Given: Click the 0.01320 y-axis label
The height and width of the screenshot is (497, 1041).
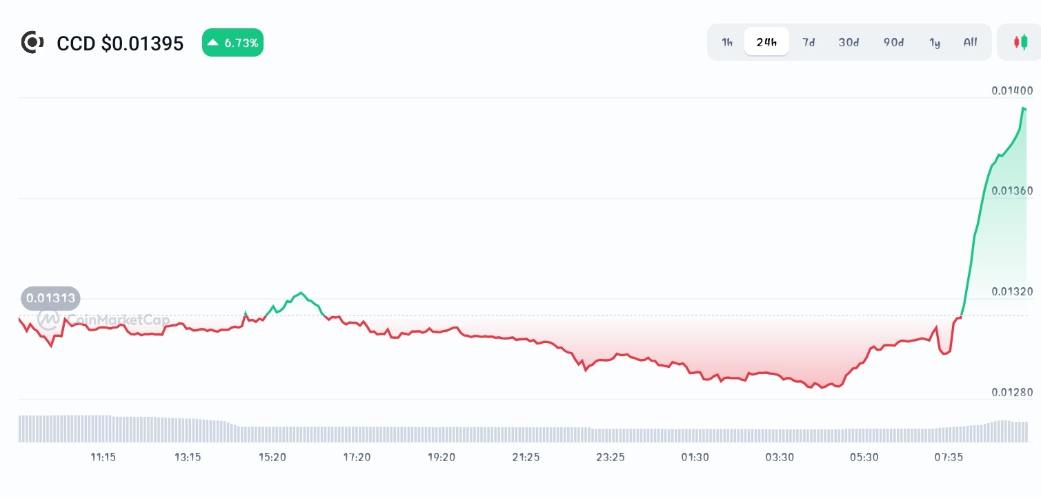Looking at the screenshot, I should [x=1012, y=291].
